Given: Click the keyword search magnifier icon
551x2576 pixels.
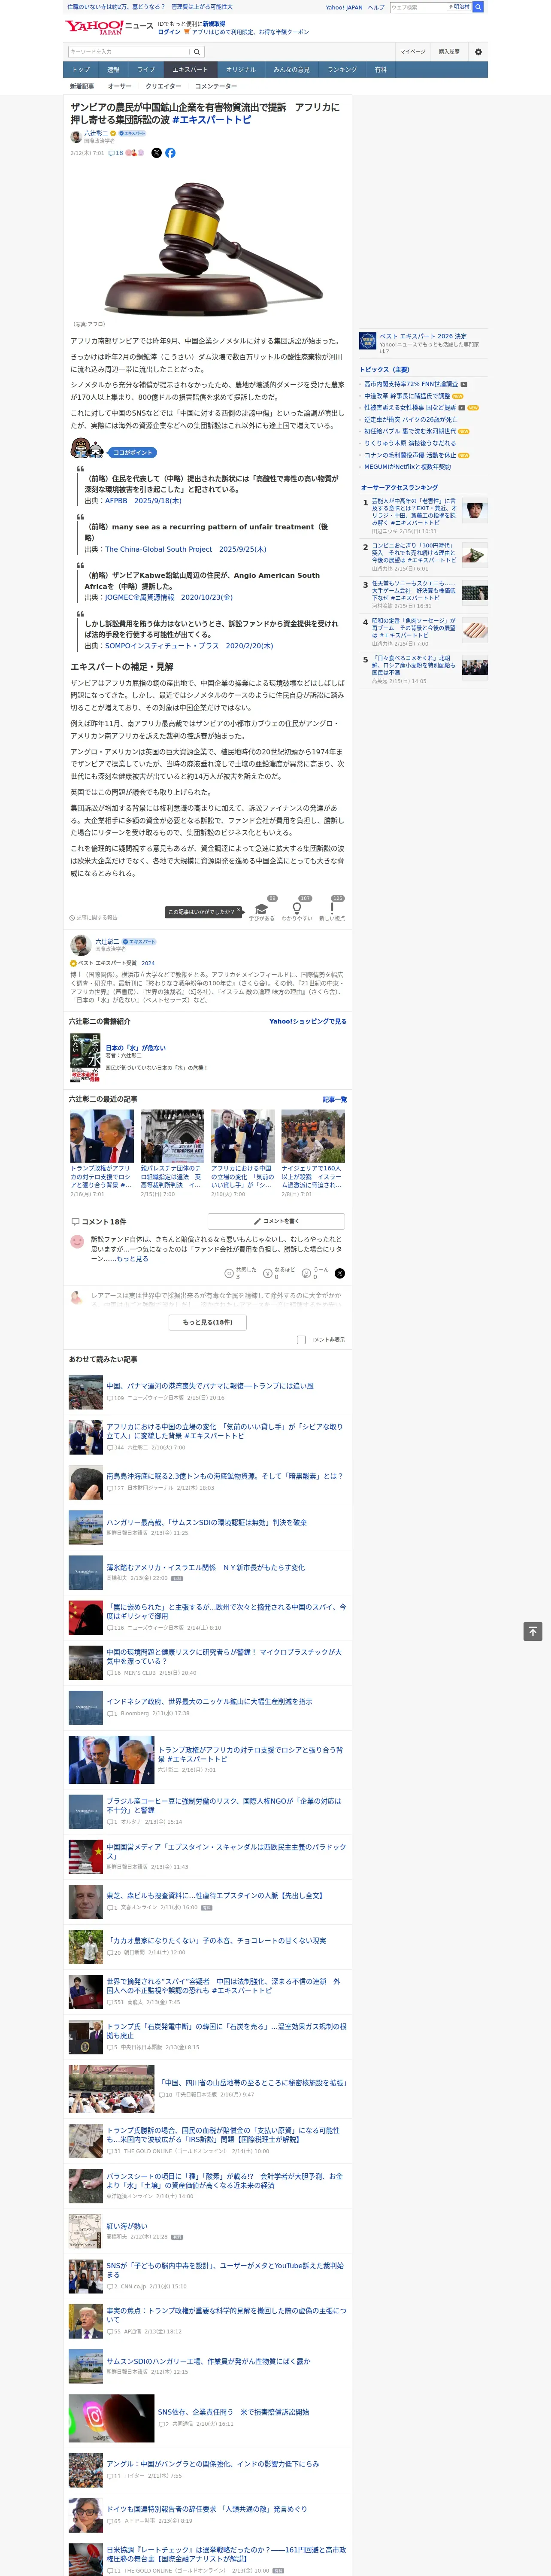Looking at the screenshot, I should [x=197, y=52].
